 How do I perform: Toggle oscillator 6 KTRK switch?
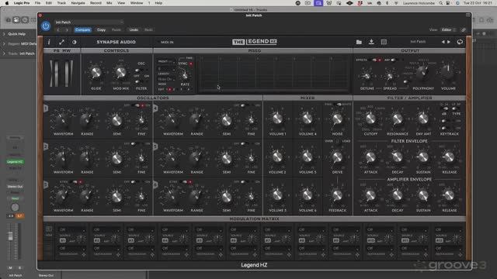186,182
